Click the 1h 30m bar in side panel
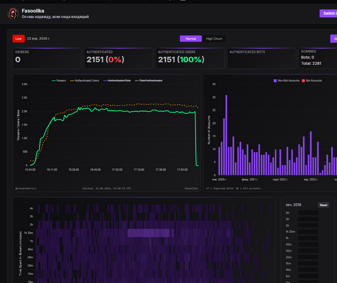 point(308,232)
